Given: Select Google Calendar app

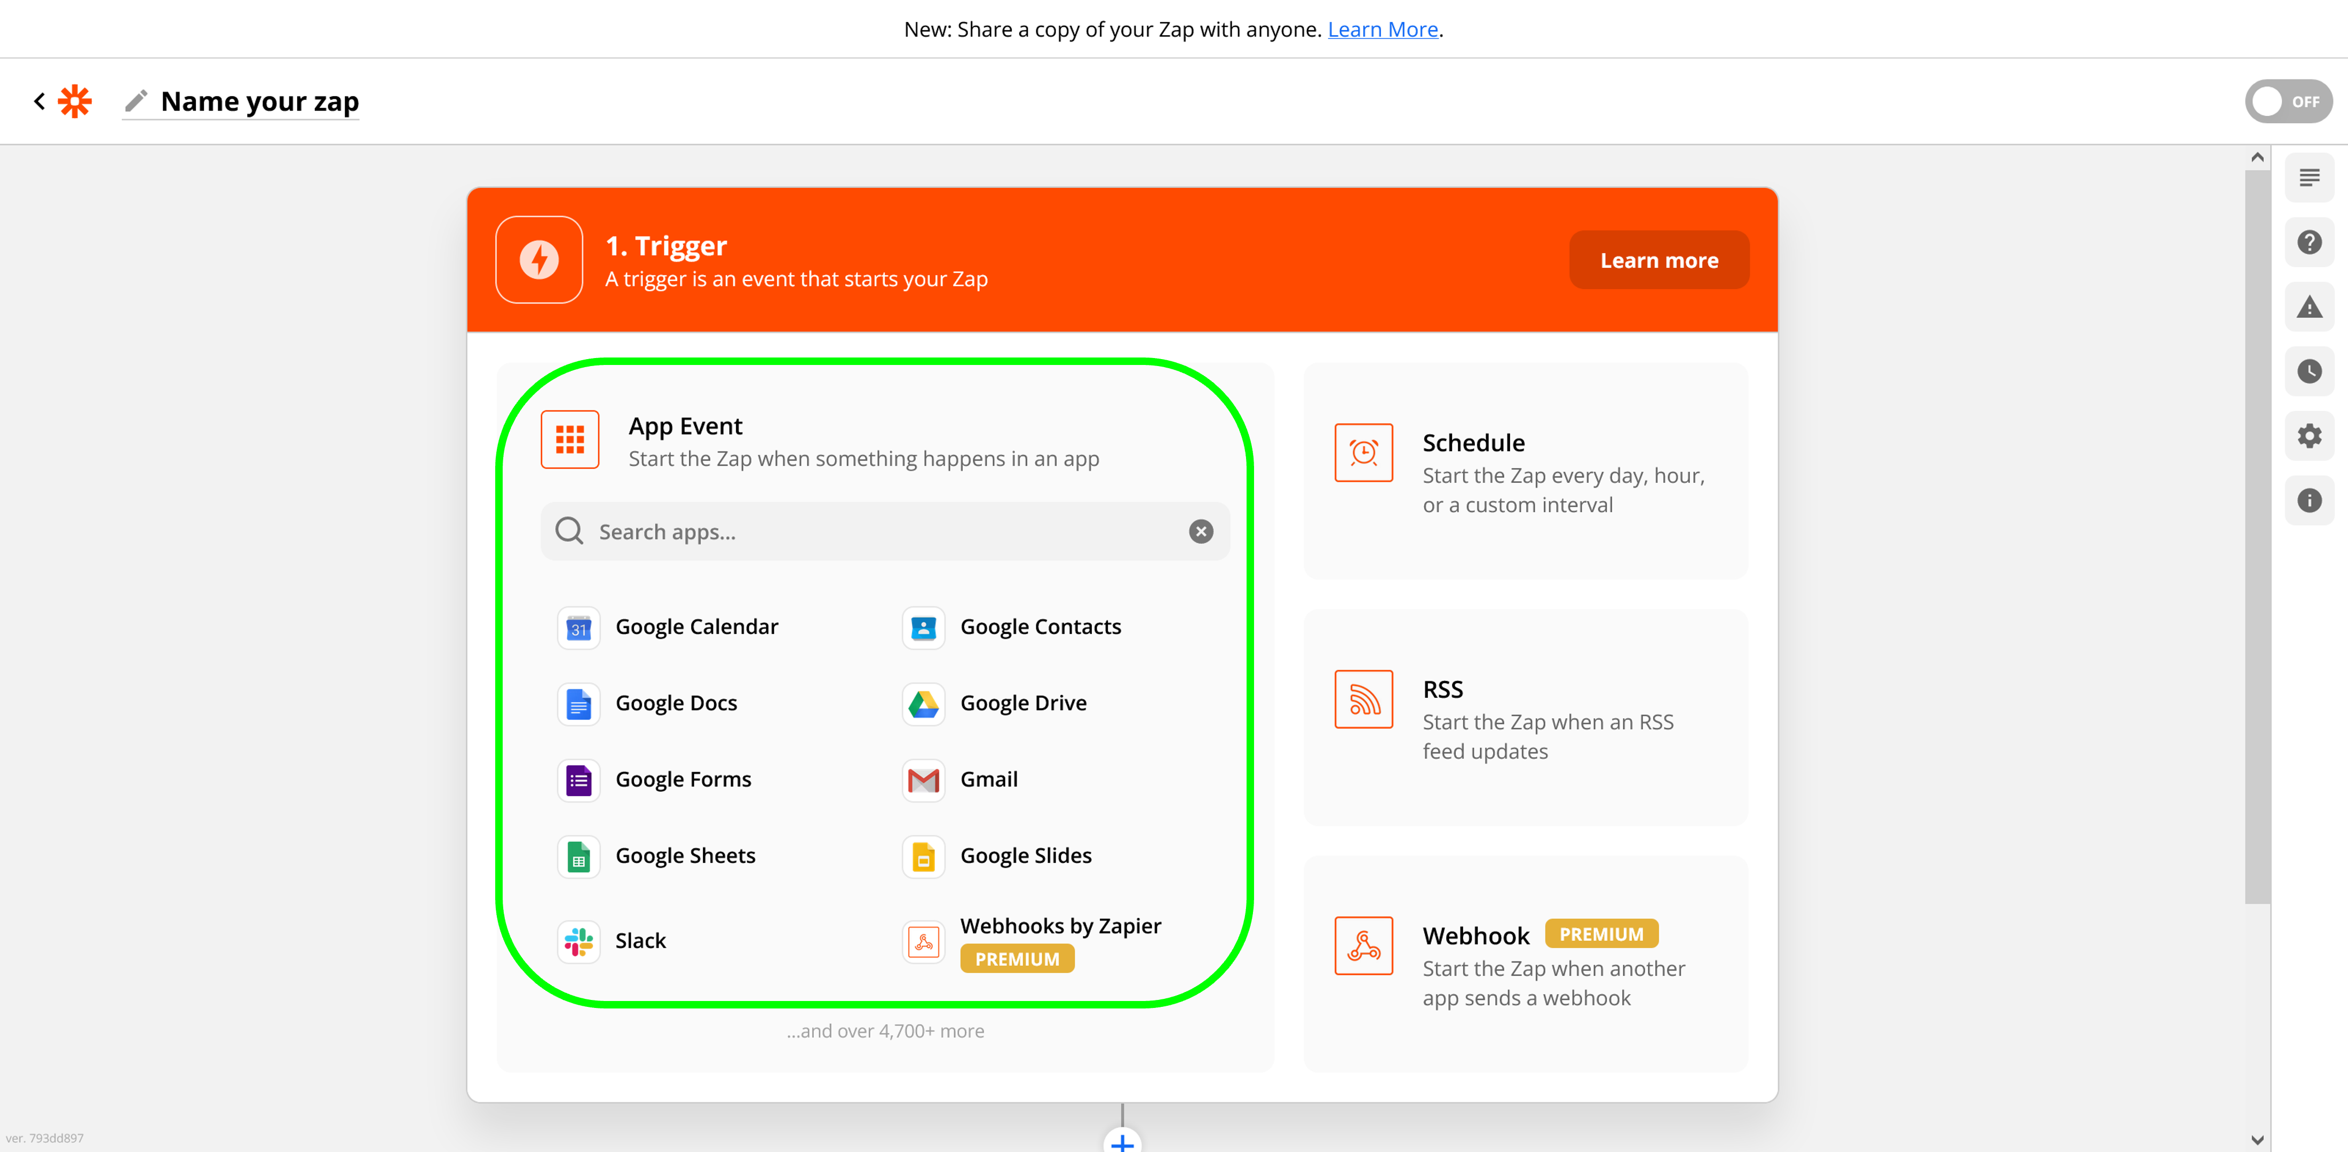Looking at the screenshot, I should pyautogui.click(x=696, y=627).
